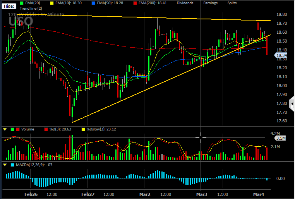Screen dimensions: 295x199
Task: Click the 2.1M volume axis label
Action: click(x=275, y=147)
